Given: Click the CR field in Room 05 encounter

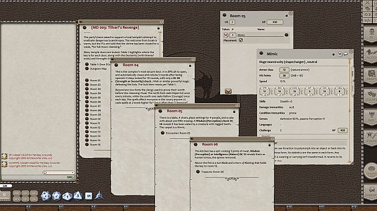Looking at the screenshot, I should click(x=232, y=22).
